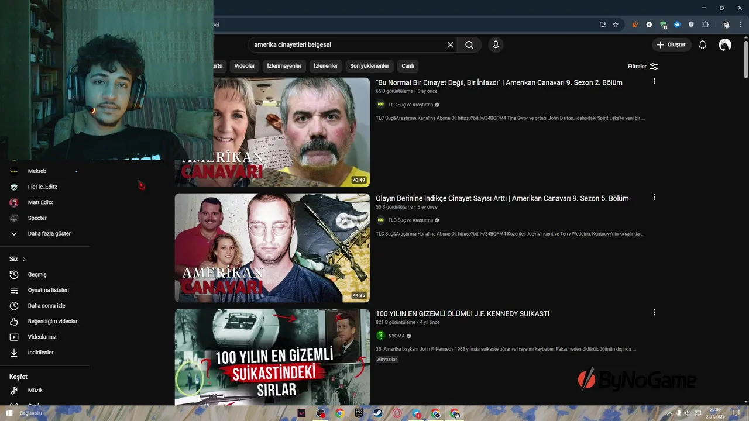
Task: Open the '100 YILIN EN GİZEMLİ ÖLÜMÜ' video title
Action: click(x=462, y=314)
